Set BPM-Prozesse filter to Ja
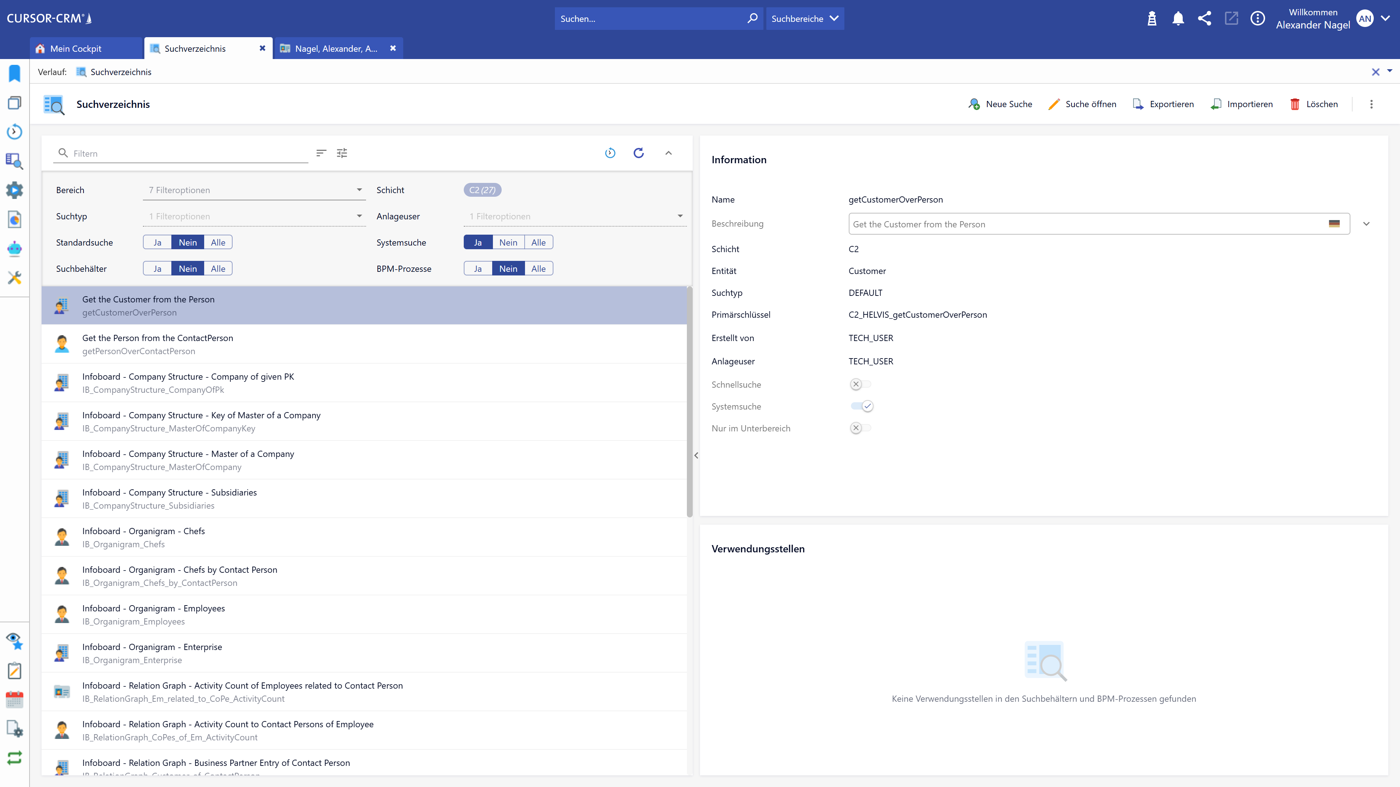 [478, 268]
